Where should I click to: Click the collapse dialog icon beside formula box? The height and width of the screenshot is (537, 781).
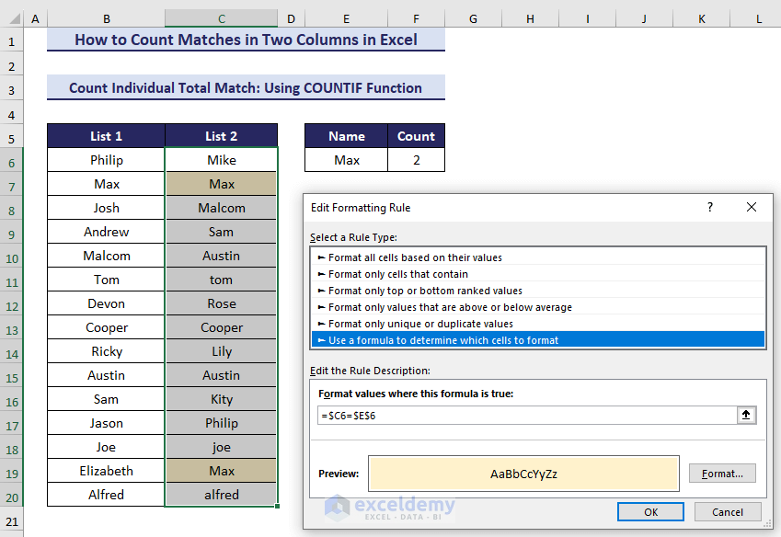pyautogui.click(x=746, y=415)
